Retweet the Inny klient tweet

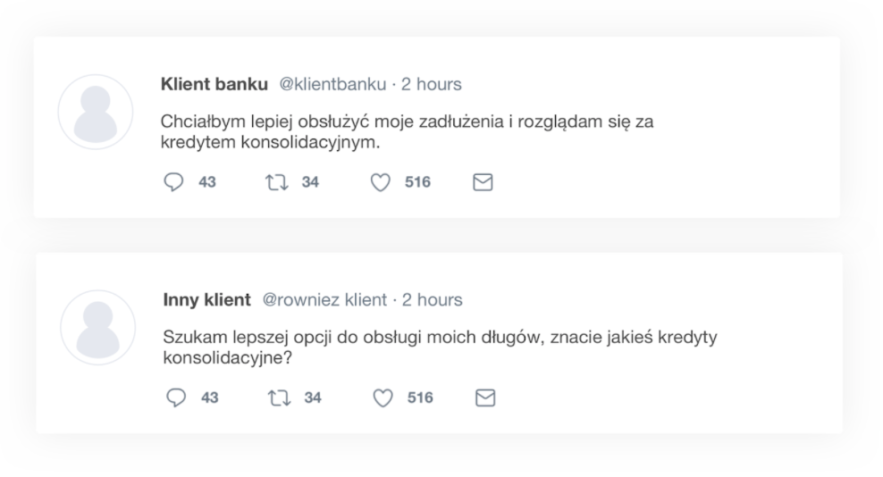277,397
